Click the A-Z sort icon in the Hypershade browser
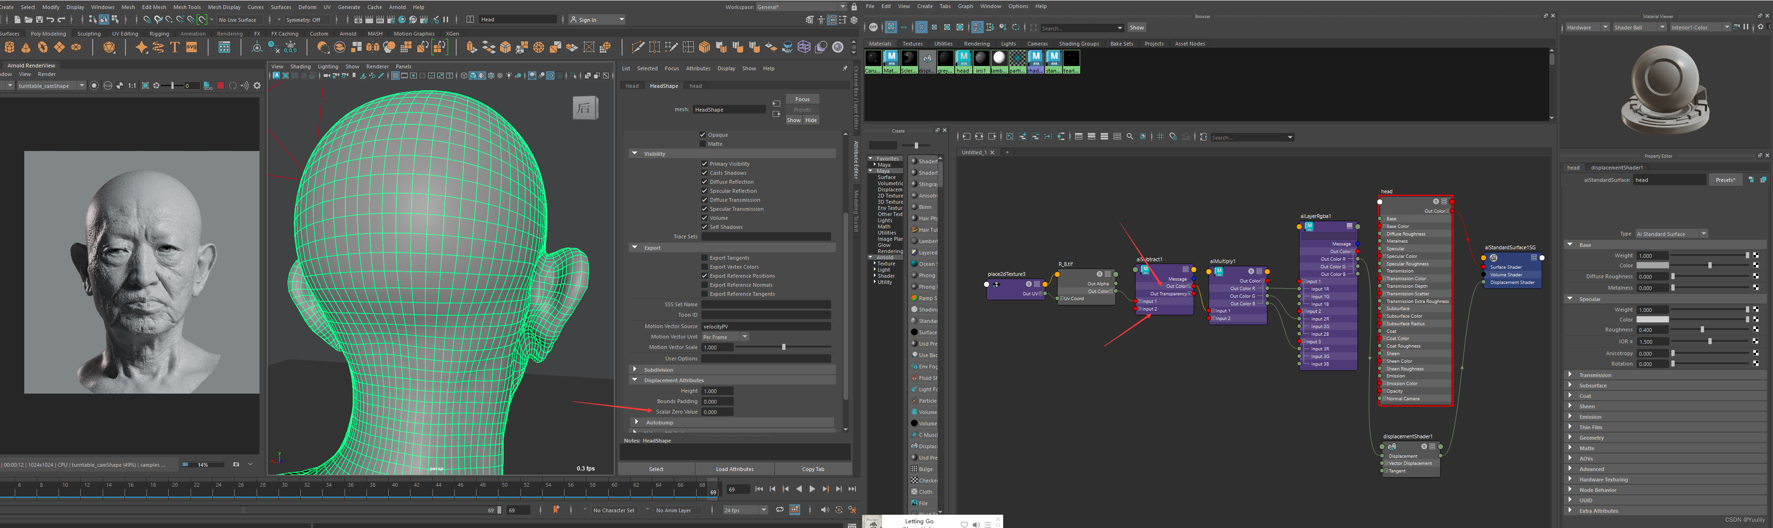This screenshot has height=528, width=1773. 977,28
